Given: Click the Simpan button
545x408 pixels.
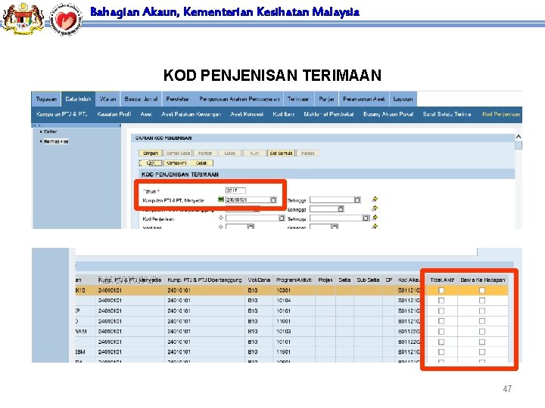Looking at the screenshot, I should click(150, 153).
